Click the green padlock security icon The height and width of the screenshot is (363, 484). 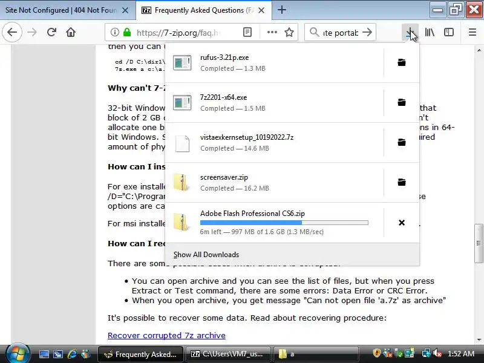click(127, 32)
